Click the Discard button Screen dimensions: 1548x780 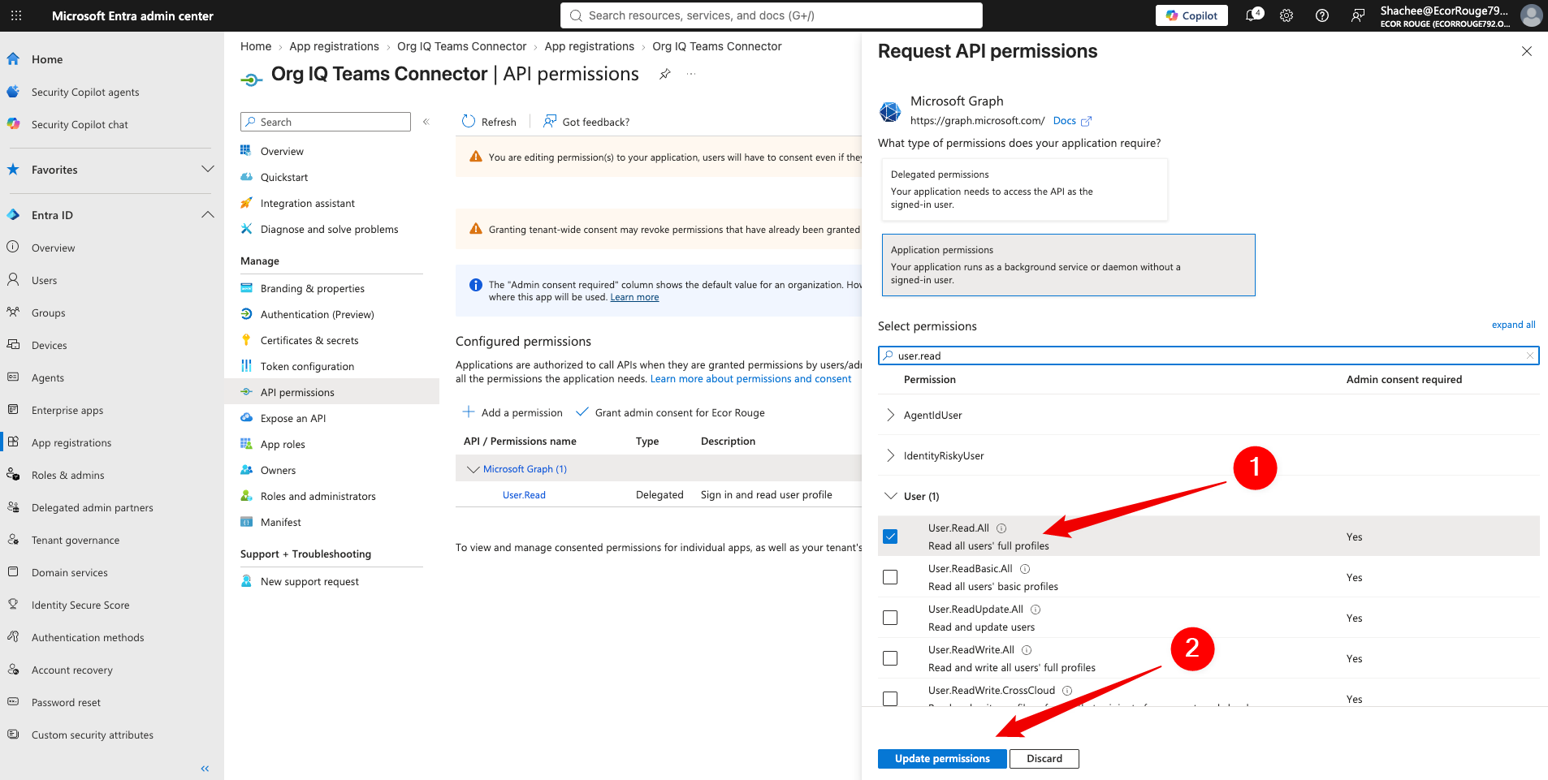point(1044,758)
